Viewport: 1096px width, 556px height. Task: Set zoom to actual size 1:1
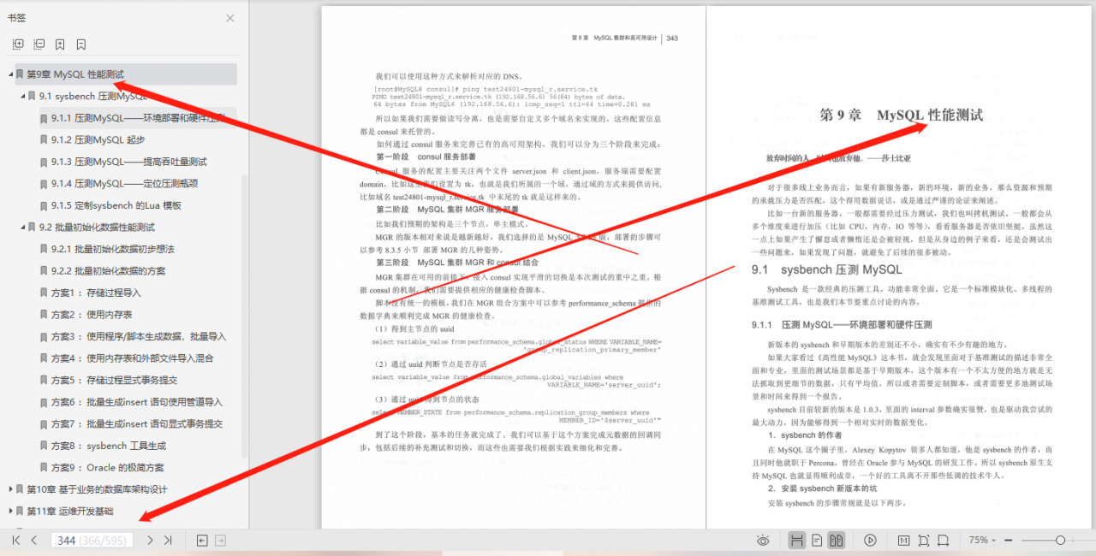click(903, 540)
